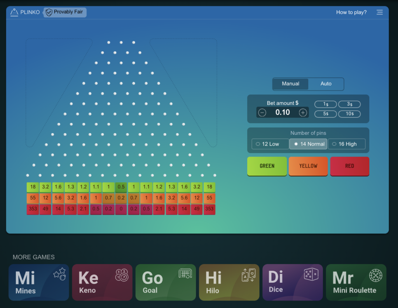Click the numbered balls icon on Keno tile
The width and height of the screenshot is (398, 308).
(x=122, y=275)
